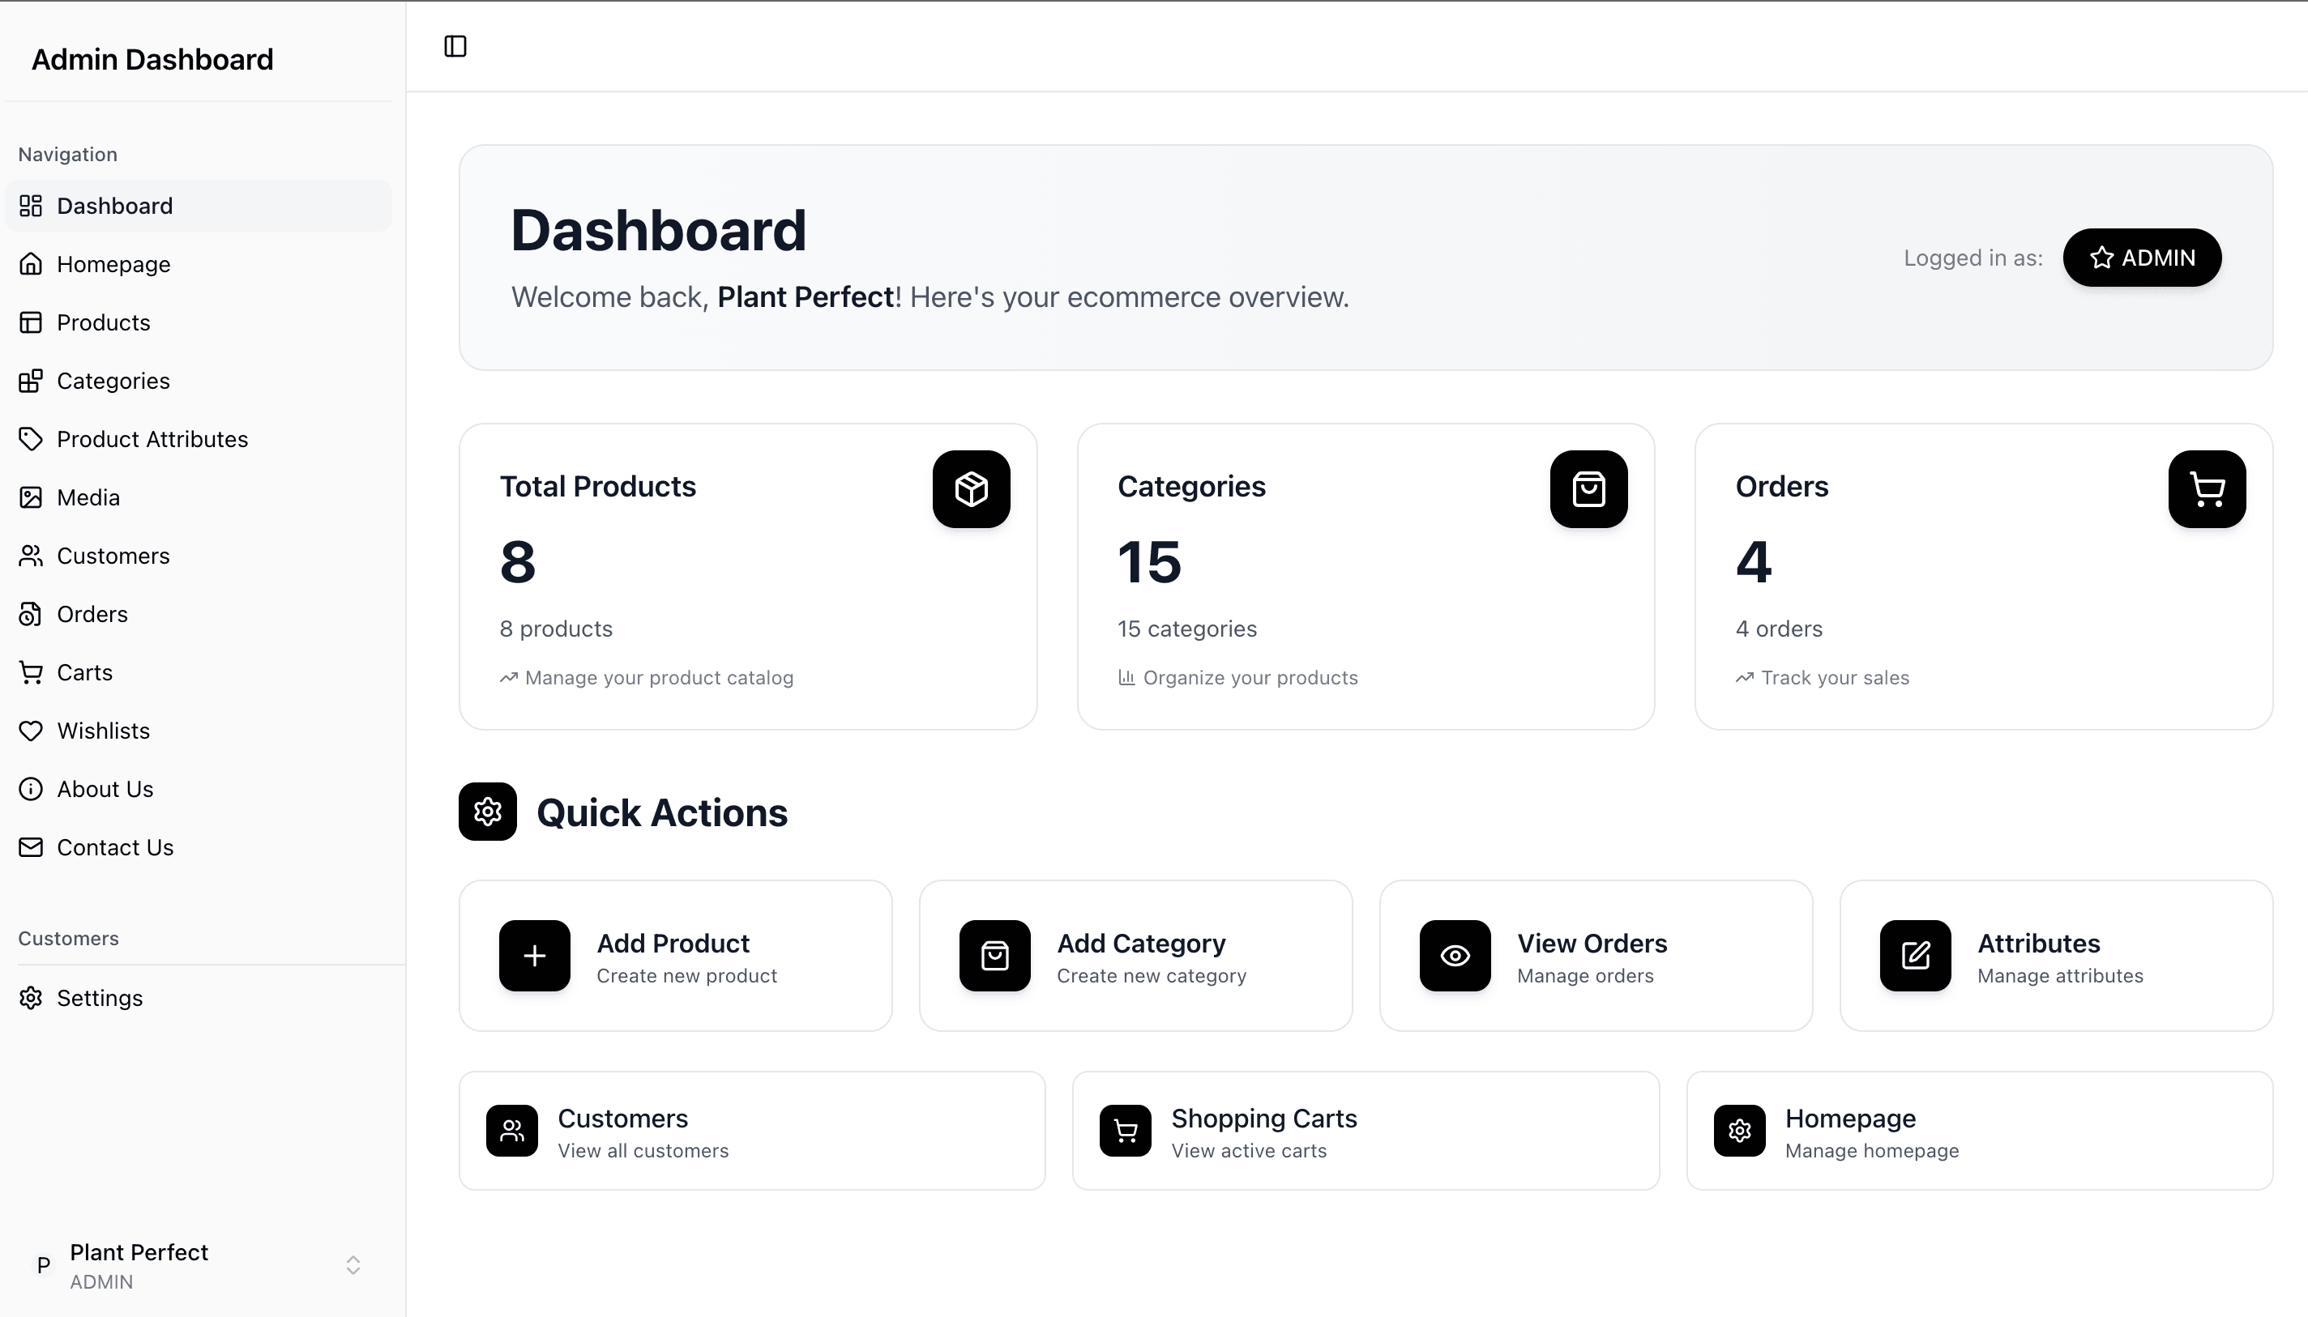Open Customers in the sidebar navigation

(199, 556)
